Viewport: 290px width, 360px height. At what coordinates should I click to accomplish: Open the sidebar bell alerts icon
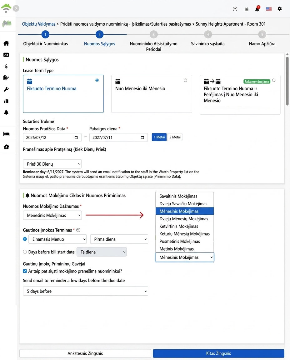coord(6,112)
